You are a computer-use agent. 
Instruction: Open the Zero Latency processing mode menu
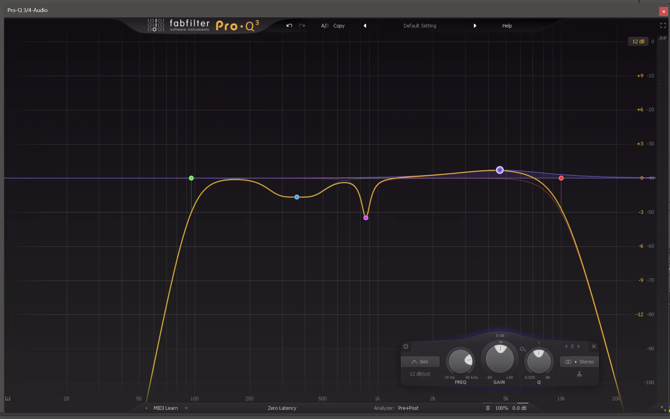point(282,408)
